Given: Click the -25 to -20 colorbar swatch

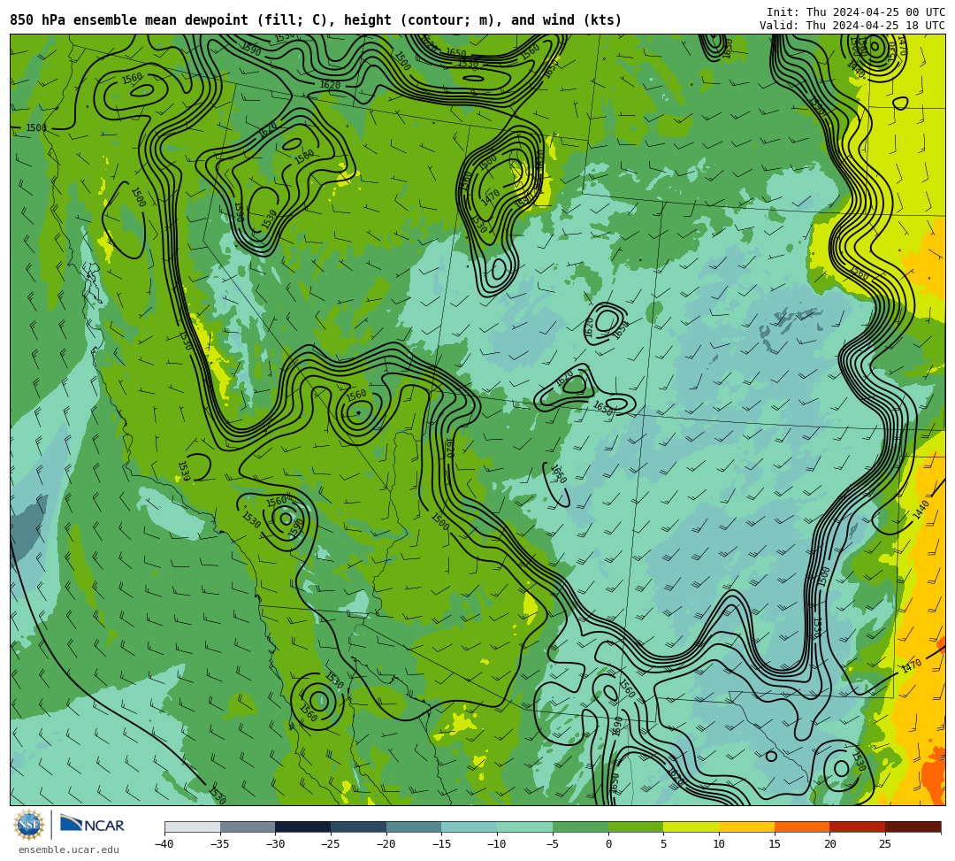Looking at the screenshot, I should point(359,826).
